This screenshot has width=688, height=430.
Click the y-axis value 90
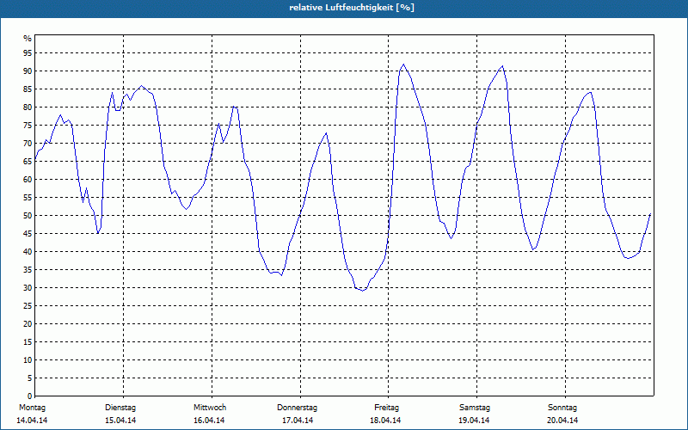point(28,71)
